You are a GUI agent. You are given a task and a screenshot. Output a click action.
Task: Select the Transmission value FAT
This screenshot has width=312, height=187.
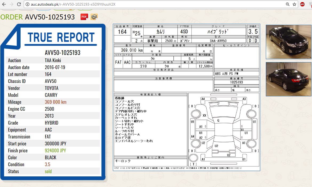tap(48, 137)
